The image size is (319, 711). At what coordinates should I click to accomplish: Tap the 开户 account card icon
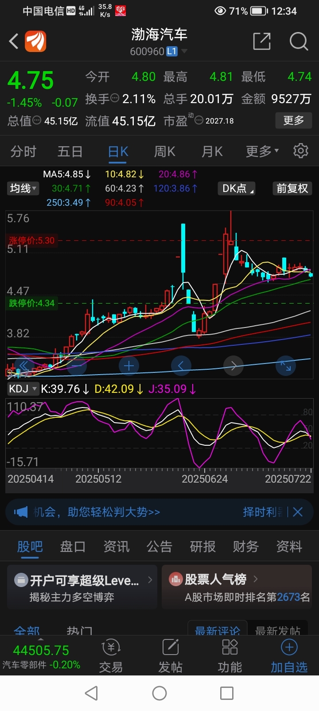point(21,580)
